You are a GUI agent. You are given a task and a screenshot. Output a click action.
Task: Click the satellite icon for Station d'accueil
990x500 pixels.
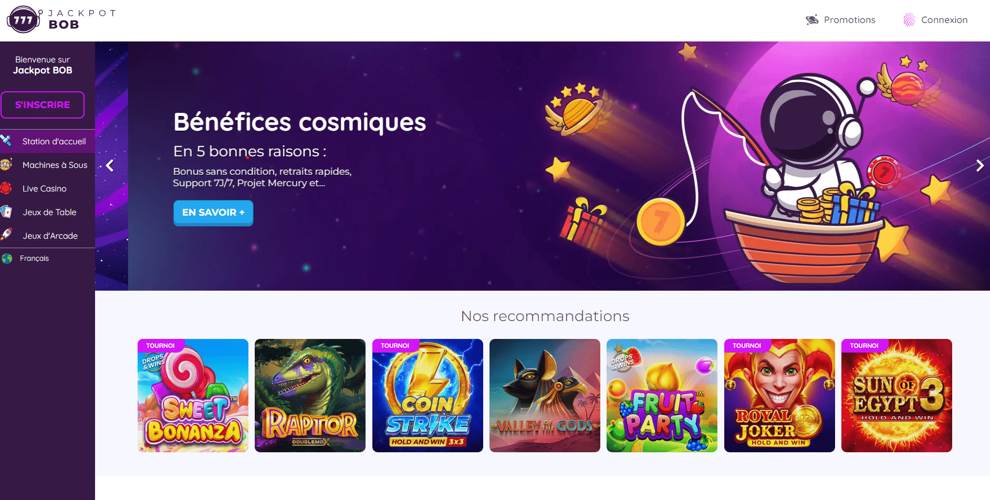pyautogui.click(x=6, y=141)
